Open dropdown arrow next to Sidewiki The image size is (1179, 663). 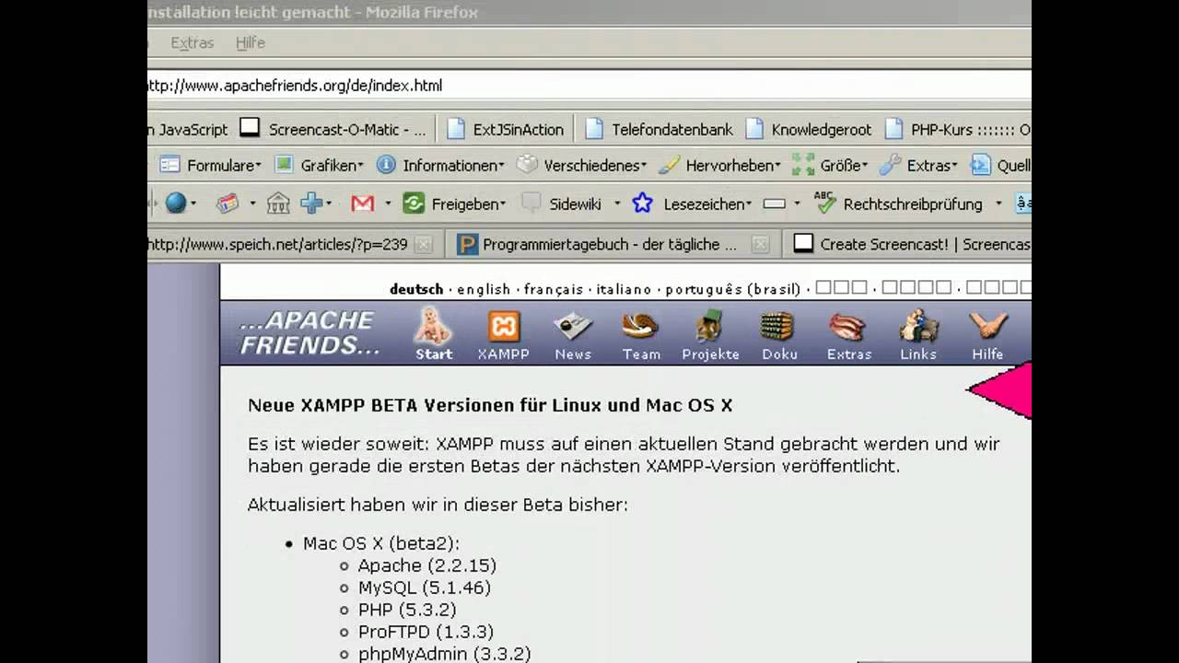tap(617, 204)
